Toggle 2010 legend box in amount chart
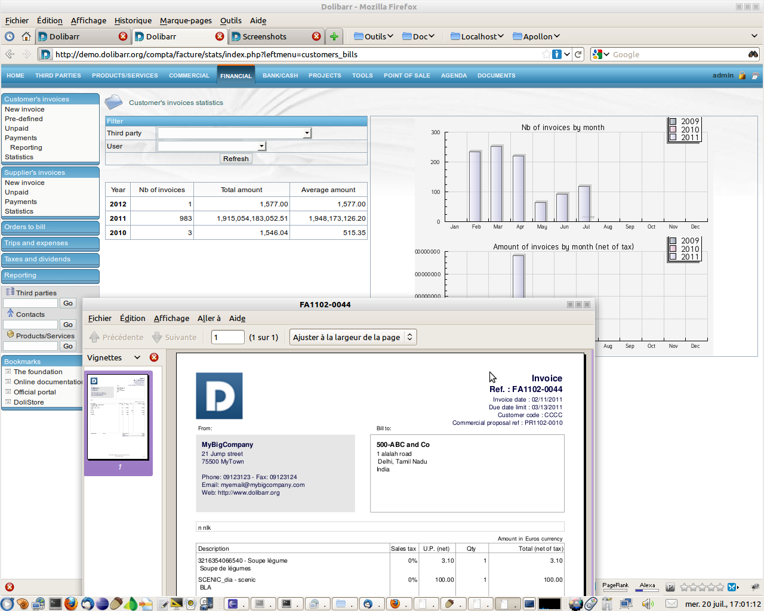The height and width of the screenshot is (611, 764). (673, 249)
